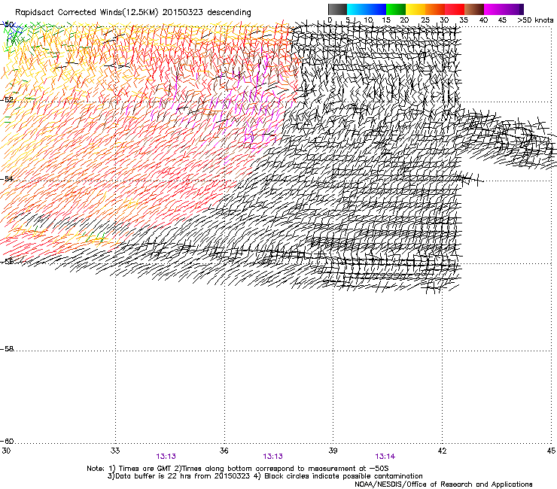Click the '13:13' time label near longitude 33
This screenshot has height=489, width=557.
[x=166, y=457]
